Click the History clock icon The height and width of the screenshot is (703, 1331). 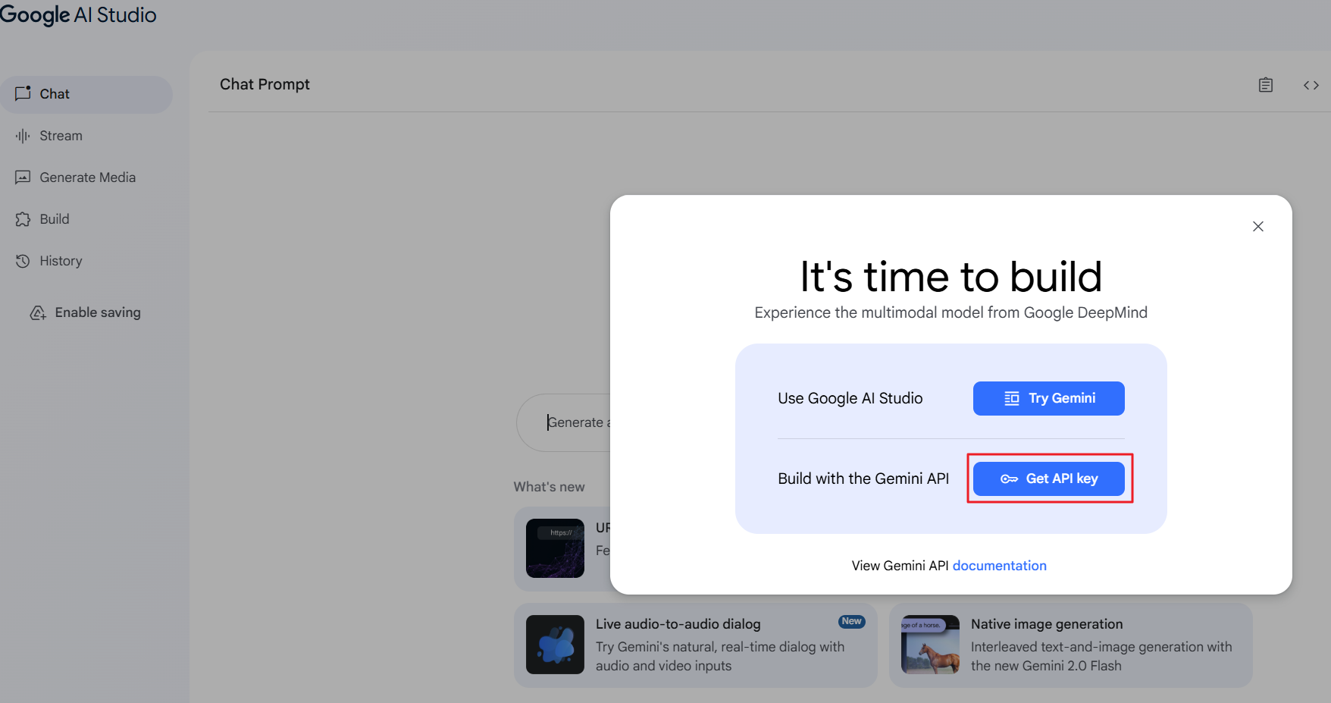(x=23, y=261)
